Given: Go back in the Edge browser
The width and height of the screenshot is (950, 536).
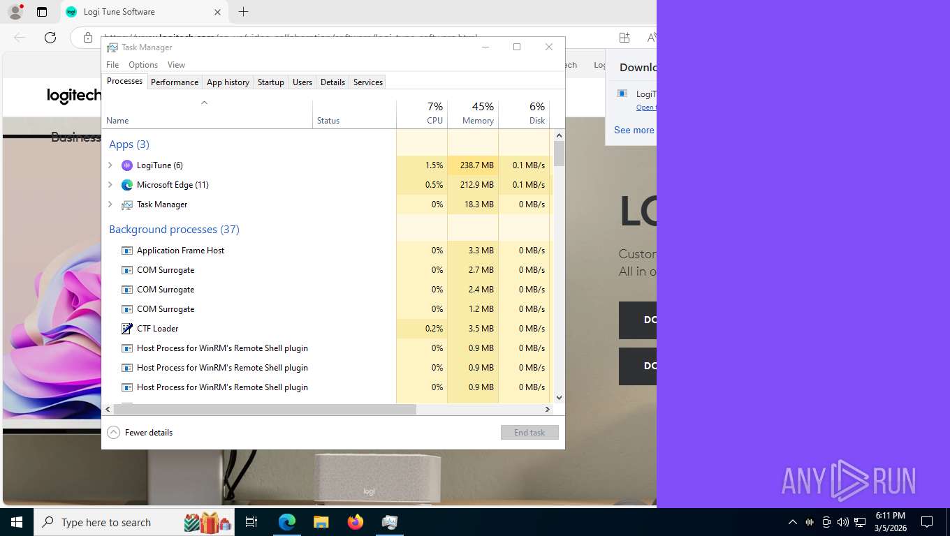Looking at the screenshot, I should [x=20, y=38].
